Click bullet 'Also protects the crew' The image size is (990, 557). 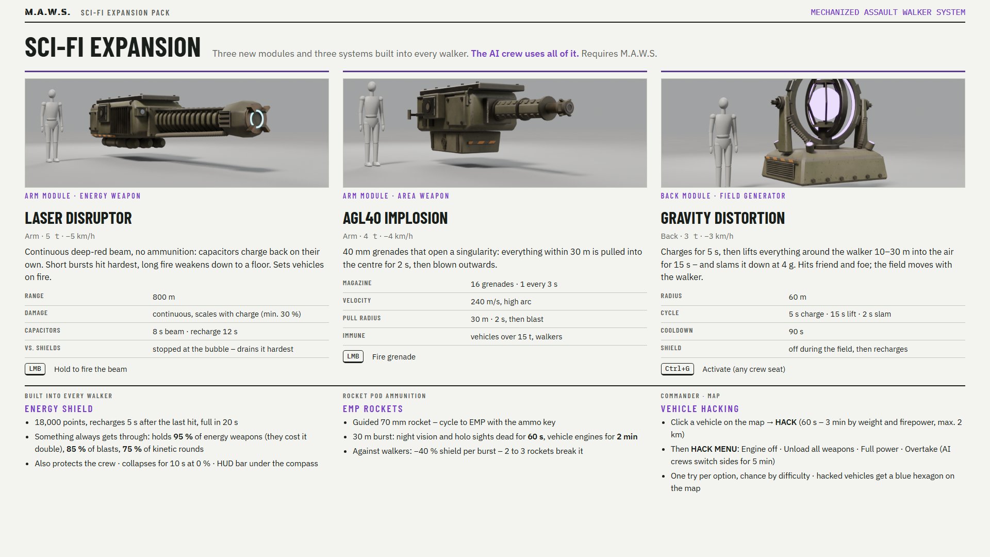tap(176, 464)
